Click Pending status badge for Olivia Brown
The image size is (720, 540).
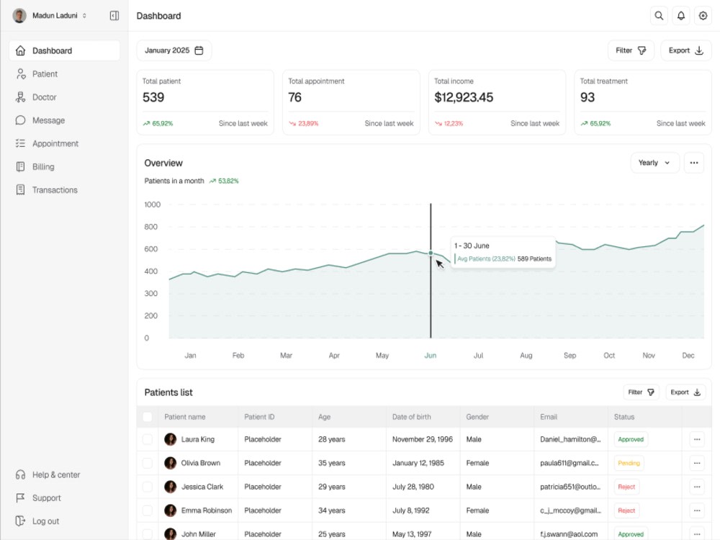click(x=629, y=463)
